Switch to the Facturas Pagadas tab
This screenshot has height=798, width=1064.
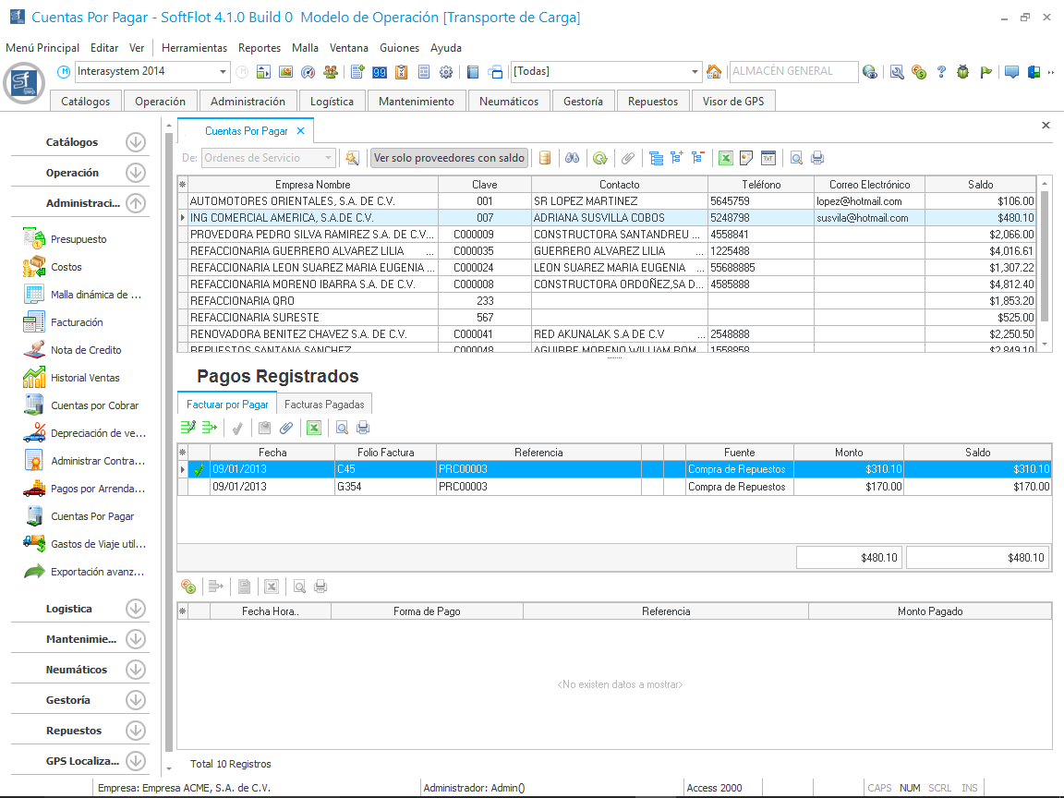(x=324, y=404)
